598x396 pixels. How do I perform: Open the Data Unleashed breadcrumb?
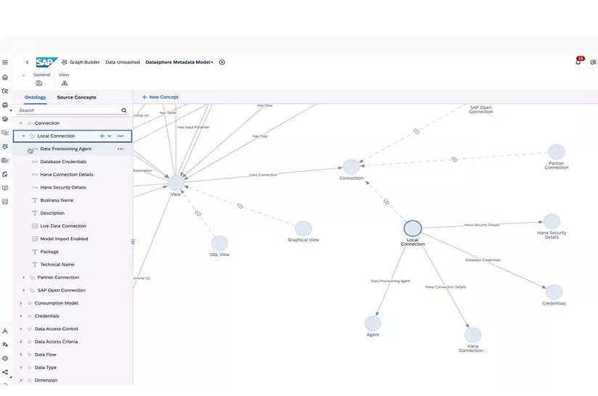[x=123, y=62]
